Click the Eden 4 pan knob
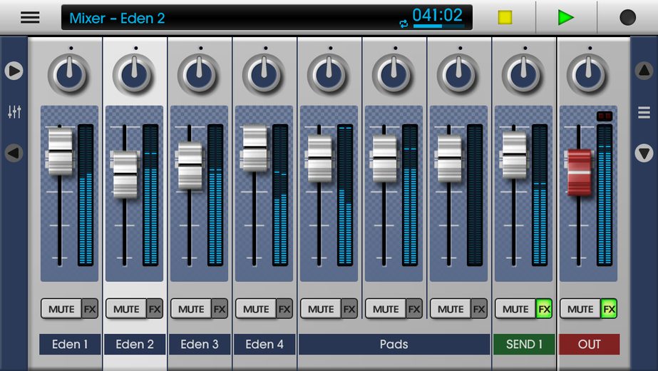 [x=264, y=75]
